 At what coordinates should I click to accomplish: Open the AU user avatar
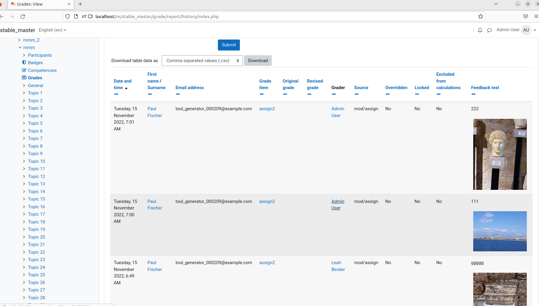point(526,30)
